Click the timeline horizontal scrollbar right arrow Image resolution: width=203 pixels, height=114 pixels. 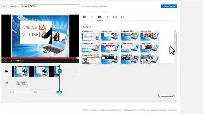pyautogui.click(x=175, y=101)
